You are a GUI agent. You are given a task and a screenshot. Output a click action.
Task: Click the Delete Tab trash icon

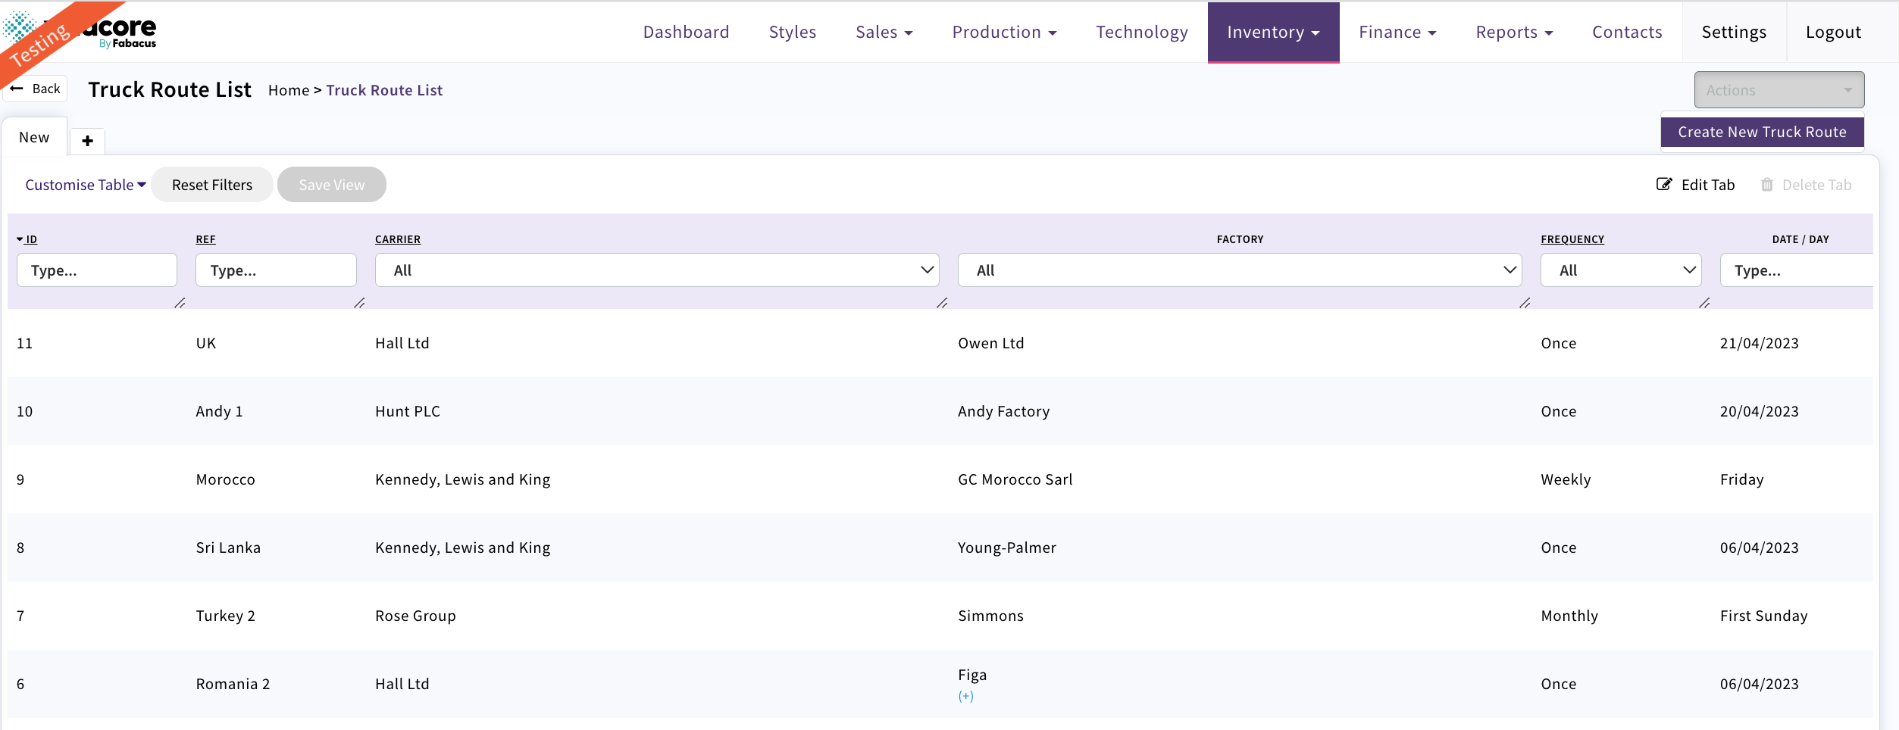1767,184
